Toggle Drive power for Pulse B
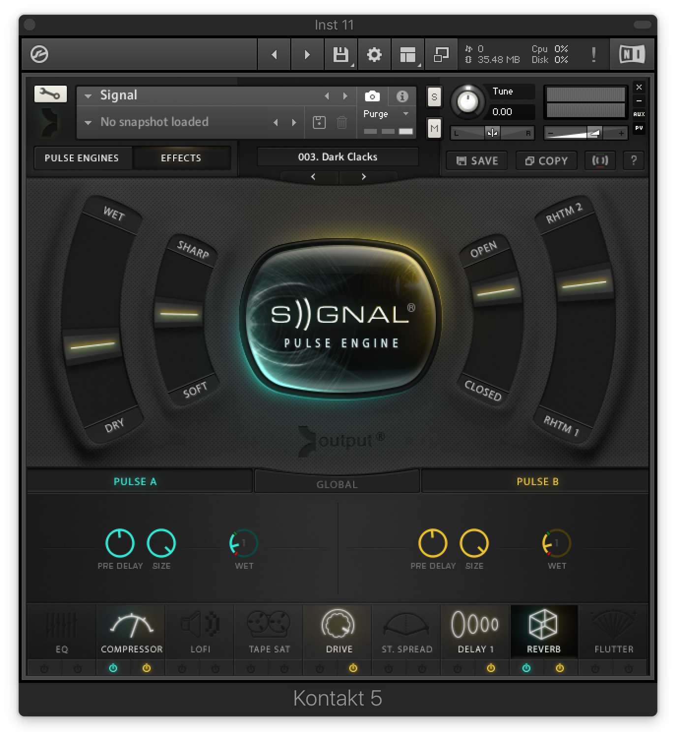Screen dimensions: 676x739 pyautogui.click(x=353, y=668)
